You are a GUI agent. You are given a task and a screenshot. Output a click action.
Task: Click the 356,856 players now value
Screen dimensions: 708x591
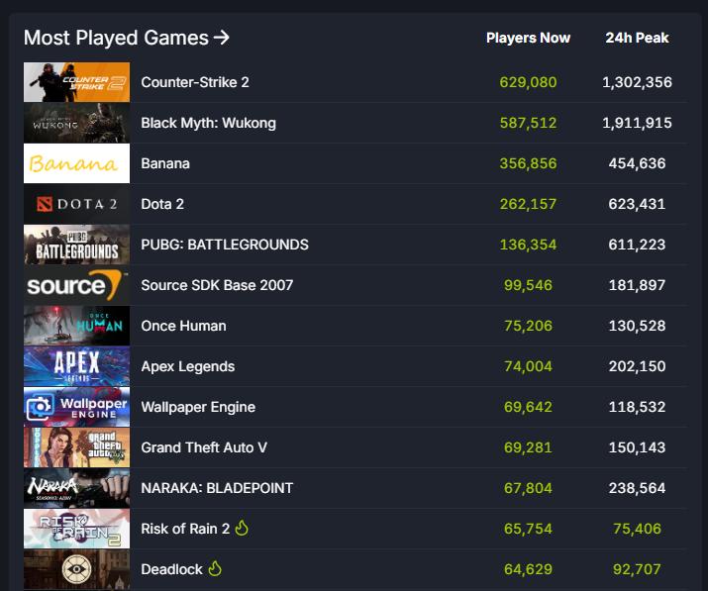pyautogui.click(x=529, y=163)
